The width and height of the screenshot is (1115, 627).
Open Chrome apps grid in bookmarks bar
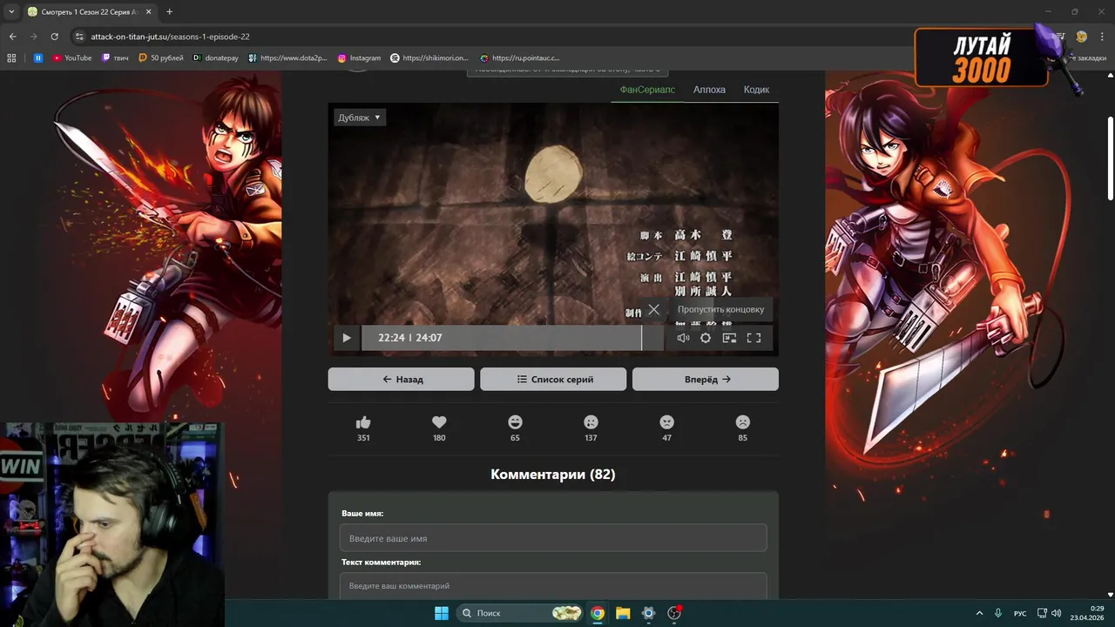tap(11, 57)
